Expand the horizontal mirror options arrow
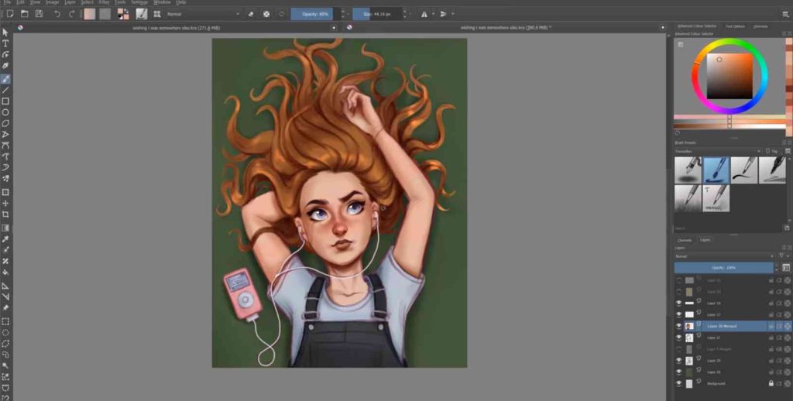793x401 pixels. 433,14
